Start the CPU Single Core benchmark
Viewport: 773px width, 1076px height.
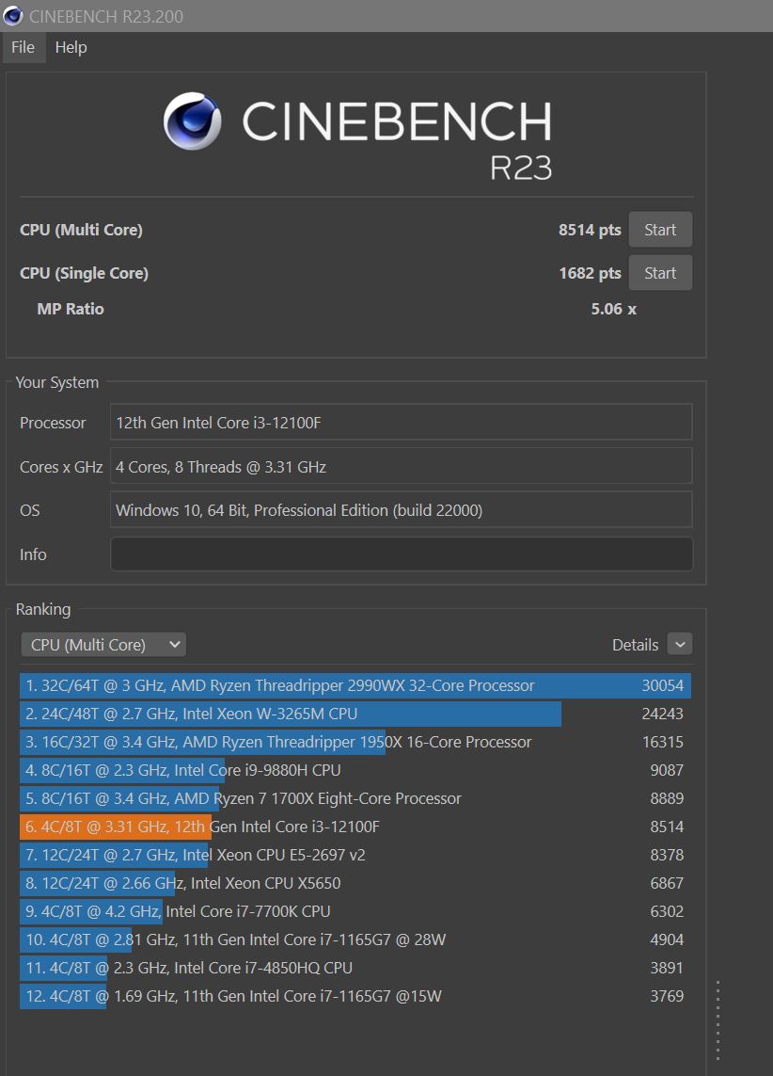click(x=659, y=273)
